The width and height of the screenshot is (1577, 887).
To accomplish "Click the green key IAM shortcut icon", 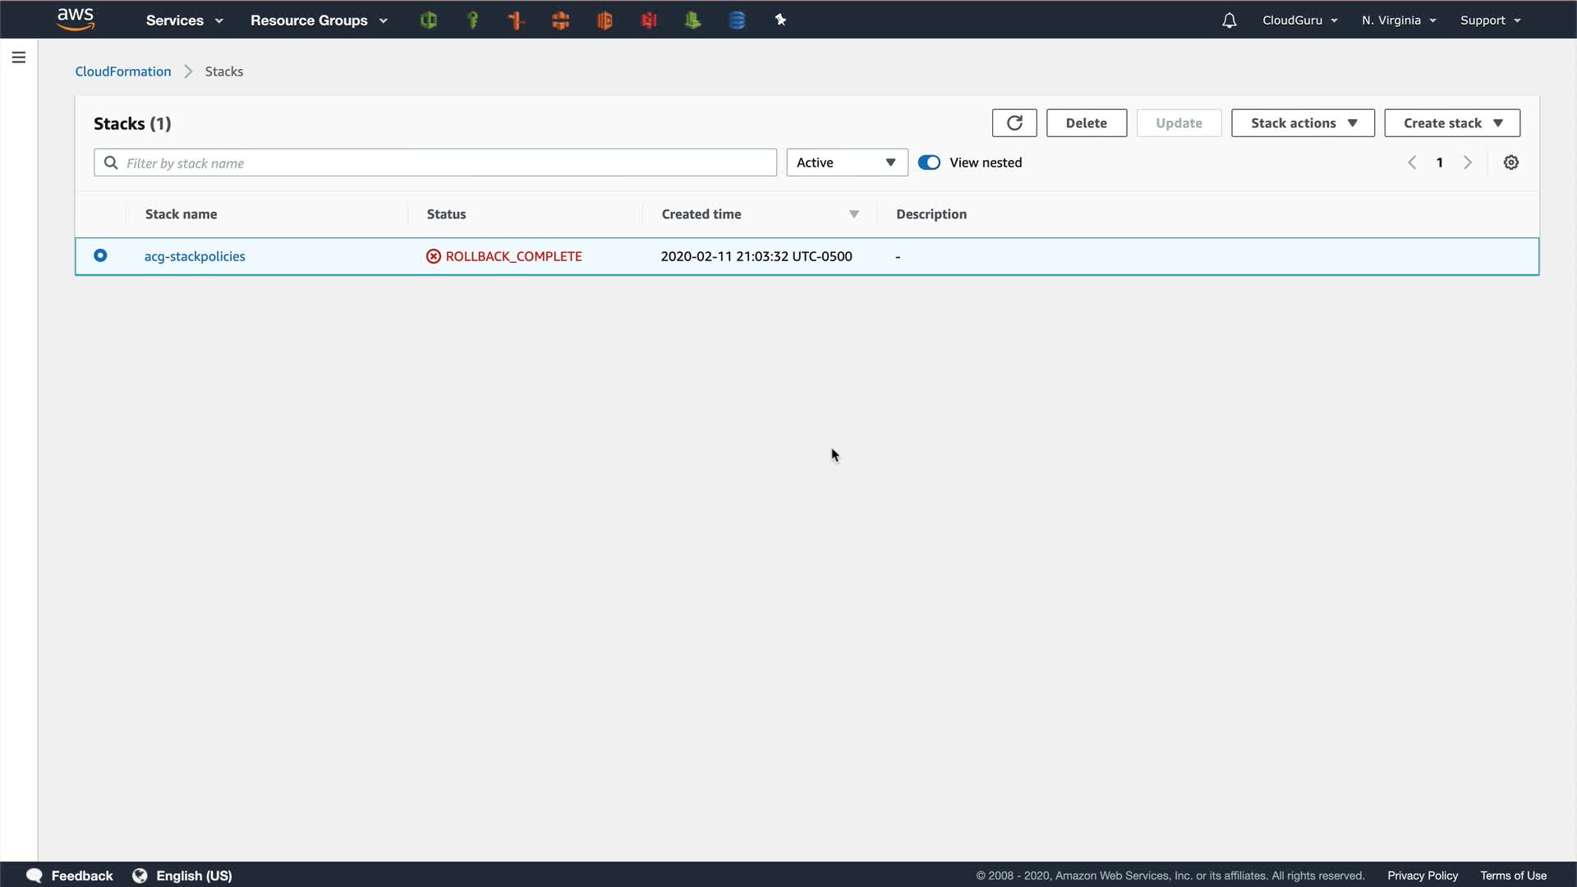I will click(x=472, y=21).
